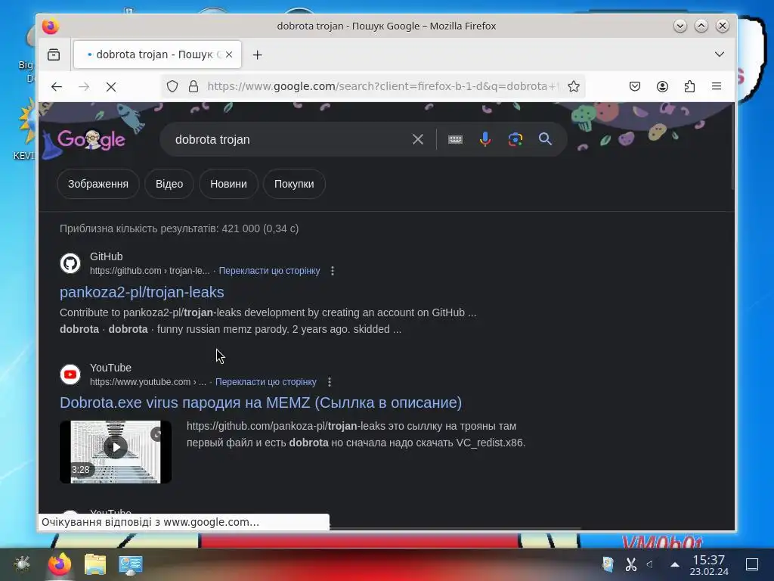Open Pocket save icon in toolbar
This screenshot has height=581, width=774.
[635, 87]
